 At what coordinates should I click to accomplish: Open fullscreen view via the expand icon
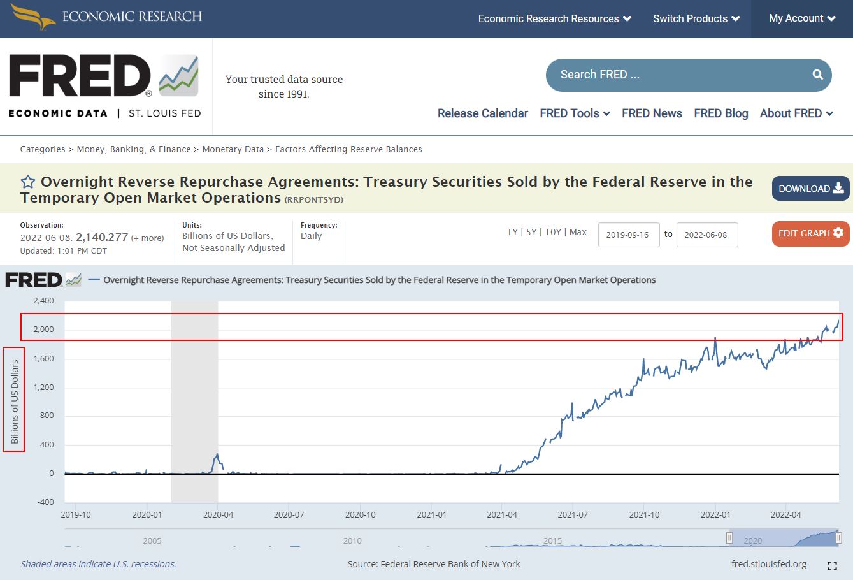[833, 564]
